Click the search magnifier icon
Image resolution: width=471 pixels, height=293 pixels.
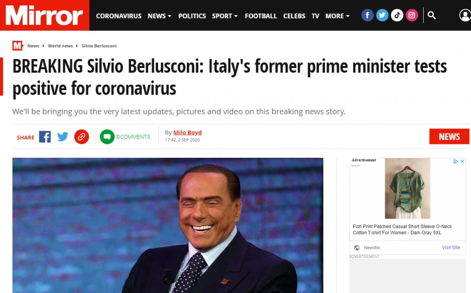431,15
